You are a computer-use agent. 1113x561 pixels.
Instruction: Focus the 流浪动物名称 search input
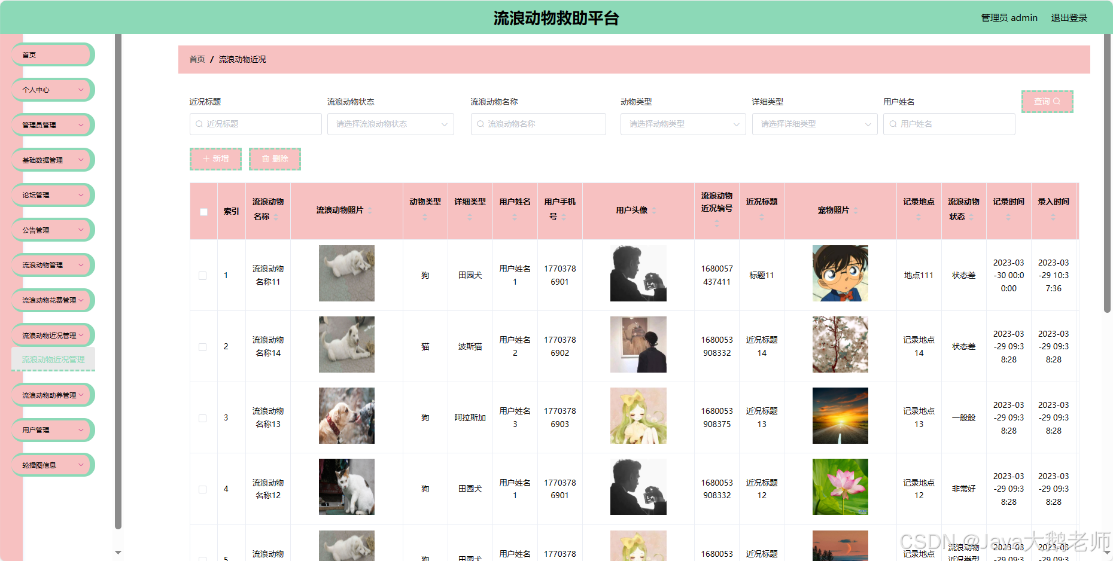click(x=538, y=124)
